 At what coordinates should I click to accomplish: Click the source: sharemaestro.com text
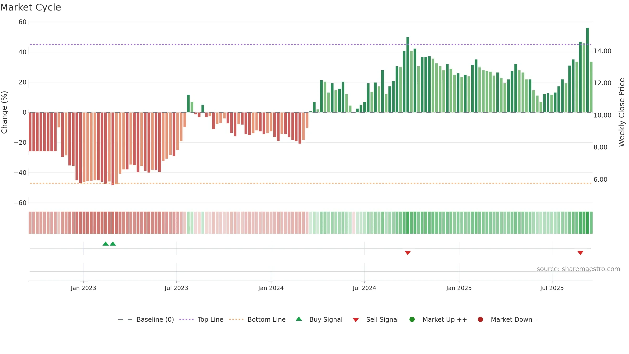click(x=578, y=269)
